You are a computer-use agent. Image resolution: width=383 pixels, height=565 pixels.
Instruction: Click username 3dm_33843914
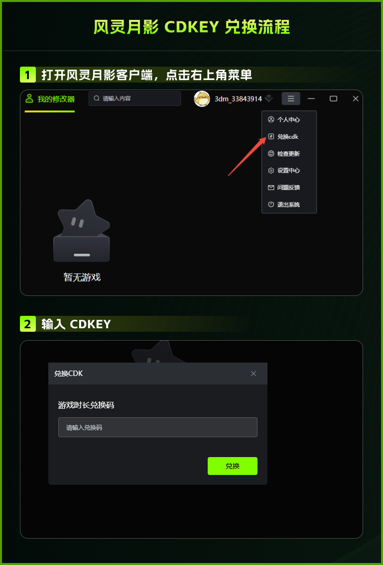238,99
